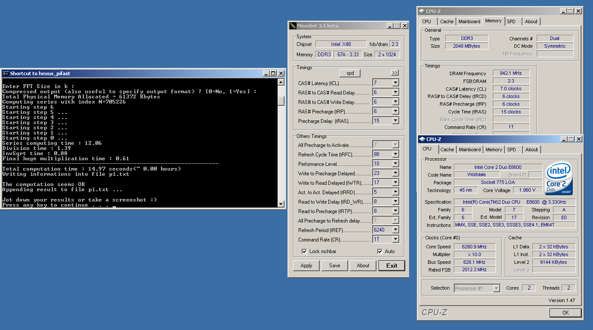Viewport: 593px width, 330px height.
Task: Click OK in lower CPU-Z window
Action: (x=565, y=313)
